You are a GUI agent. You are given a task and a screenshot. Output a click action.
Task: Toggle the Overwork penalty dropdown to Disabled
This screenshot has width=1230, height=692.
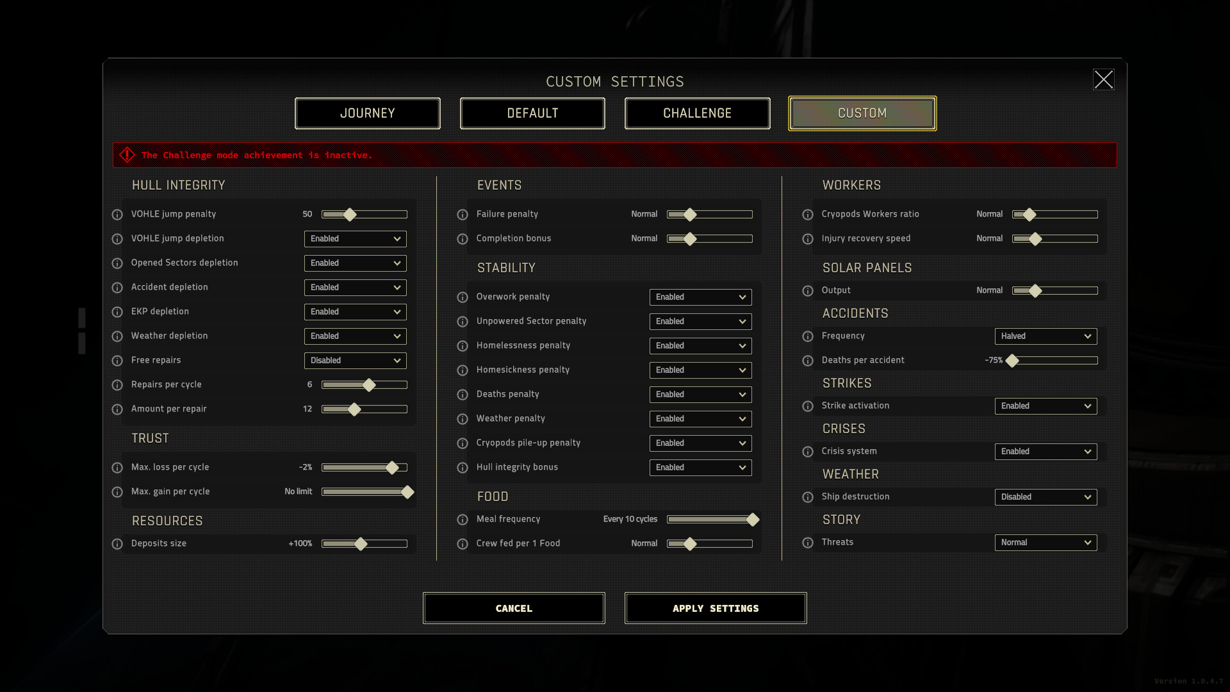click(700, 297)
